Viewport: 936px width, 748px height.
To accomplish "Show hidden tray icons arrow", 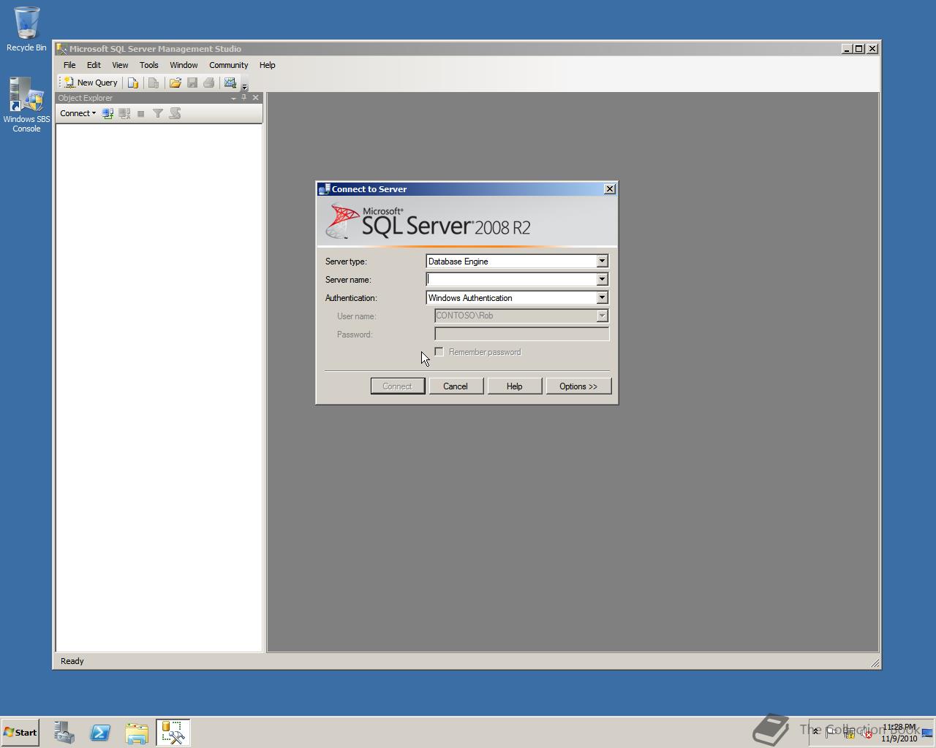I will coord(816,732).
